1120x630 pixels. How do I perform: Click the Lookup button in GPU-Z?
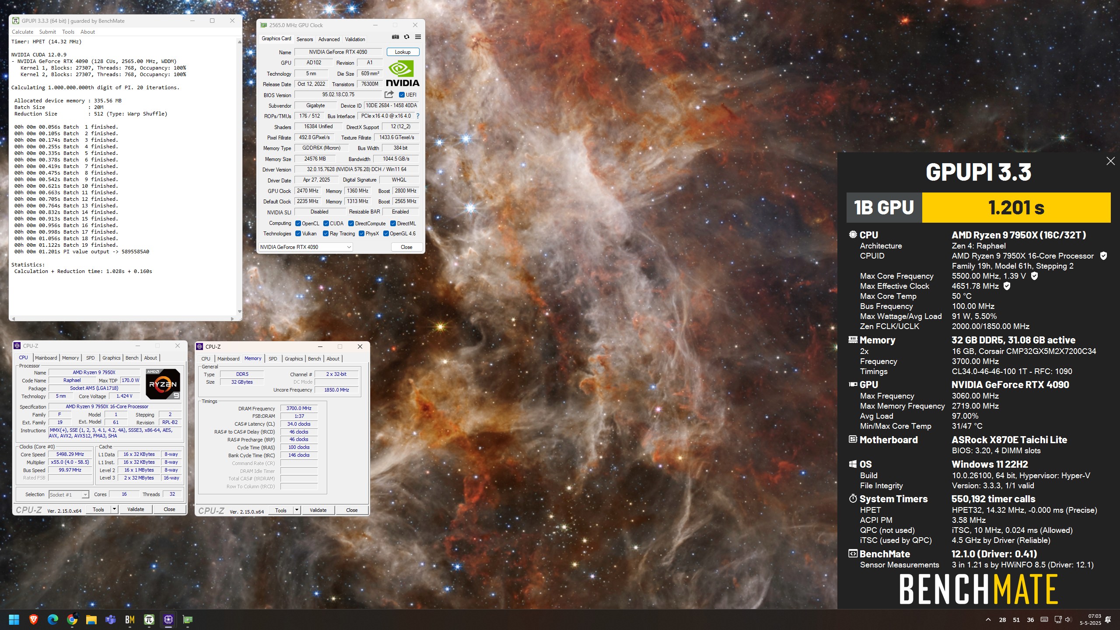click(x=402, y=52)
